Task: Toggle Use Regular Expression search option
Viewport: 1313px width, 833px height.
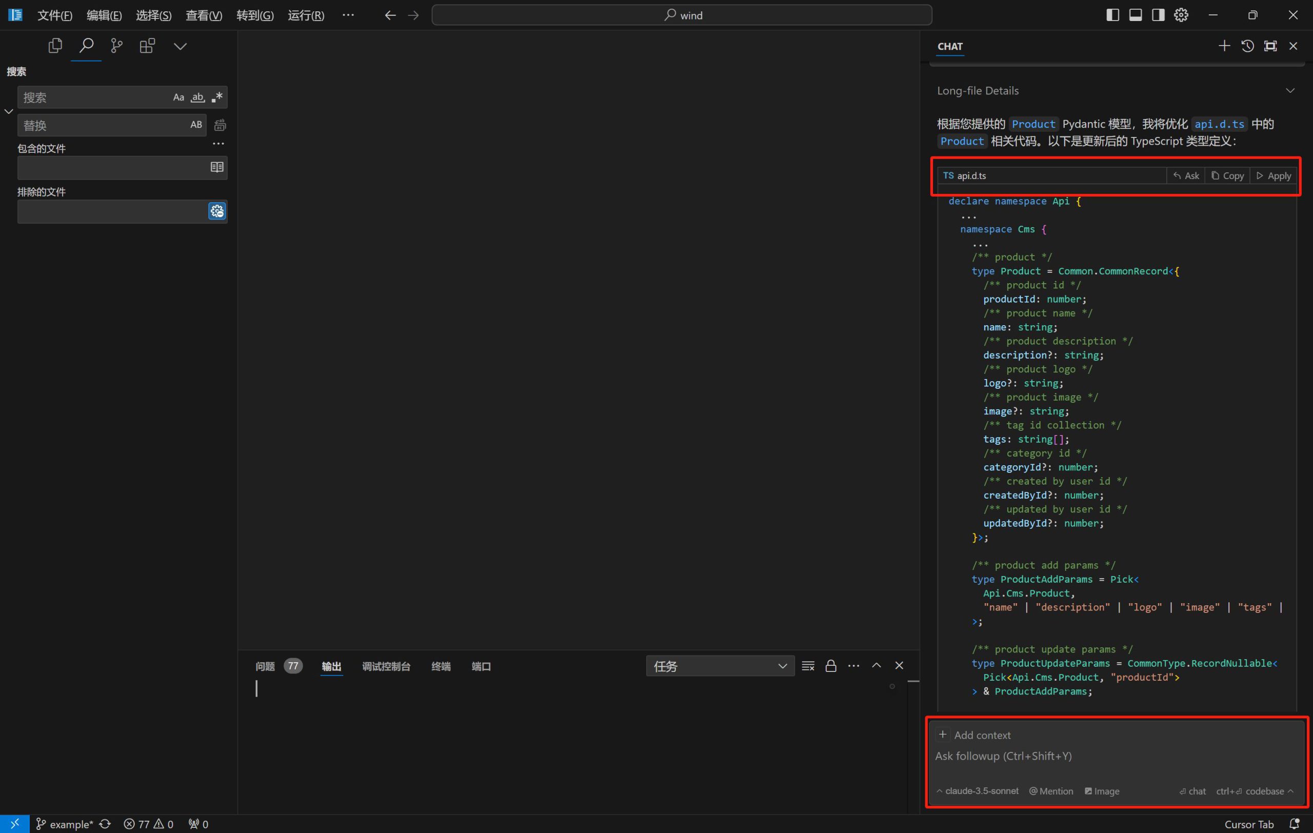Action: click(217, 97)
